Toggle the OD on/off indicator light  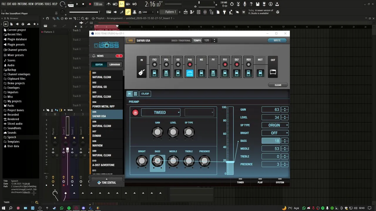click(178, 64)
